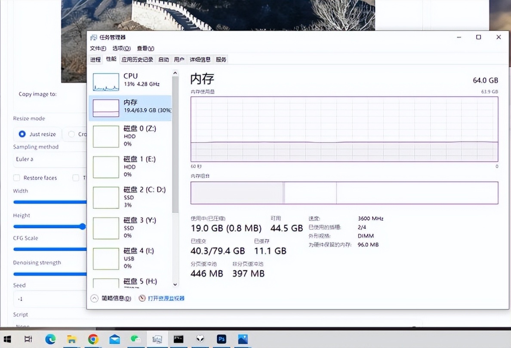Viewport: 511px width, 348px height.
Task: Maximize the Task Manager window
Action: pos(478,37)
